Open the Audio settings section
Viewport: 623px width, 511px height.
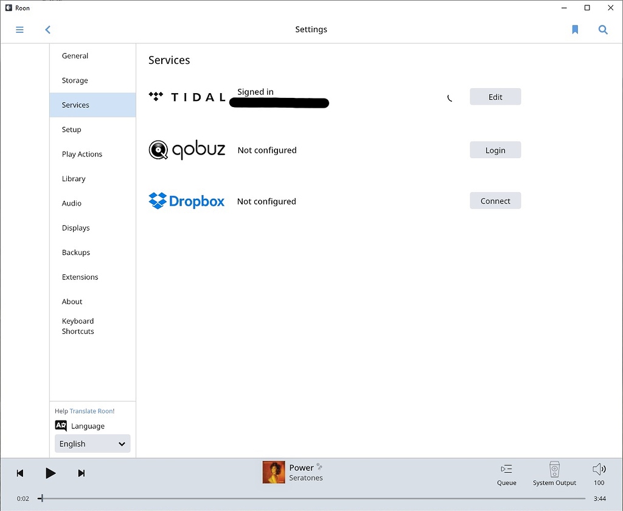(x=71, y=203)
